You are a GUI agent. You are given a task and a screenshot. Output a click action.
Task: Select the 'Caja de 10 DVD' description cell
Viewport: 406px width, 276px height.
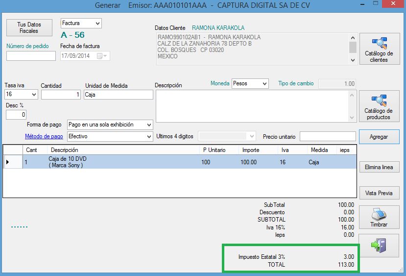(123, 162)
